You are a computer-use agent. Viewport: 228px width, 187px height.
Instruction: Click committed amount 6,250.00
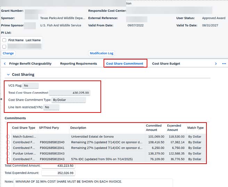(x=158, y=148)
